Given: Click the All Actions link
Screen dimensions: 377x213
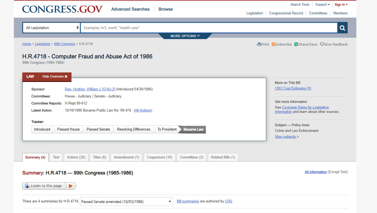Looking at the screenshot, I should tap(143, 110).
